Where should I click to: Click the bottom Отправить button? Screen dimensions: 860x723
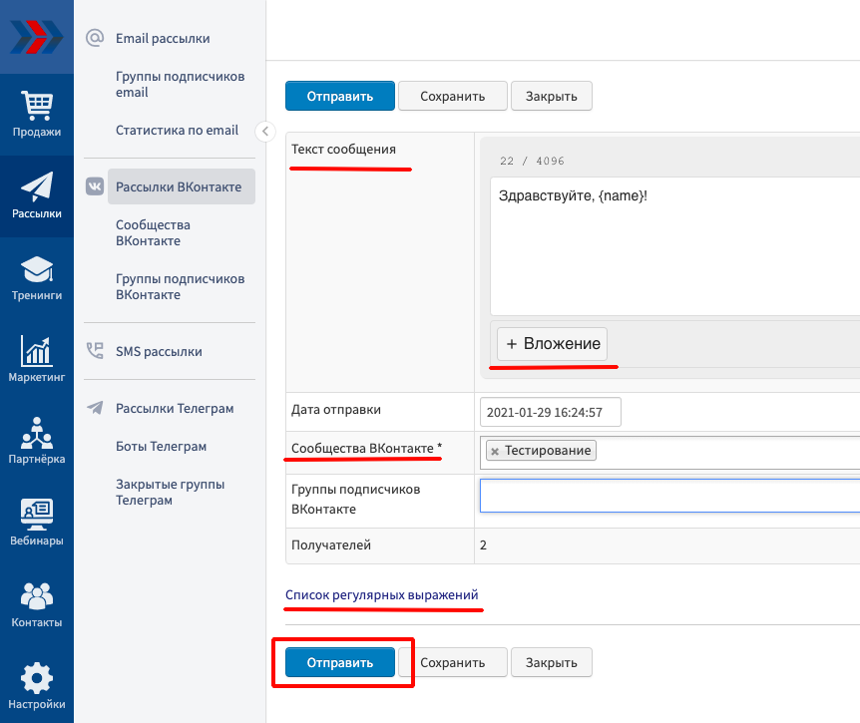(339, 662)
